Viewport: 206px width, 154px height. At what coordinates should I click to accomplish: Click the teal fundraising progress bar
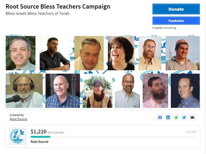coord(41,137)
